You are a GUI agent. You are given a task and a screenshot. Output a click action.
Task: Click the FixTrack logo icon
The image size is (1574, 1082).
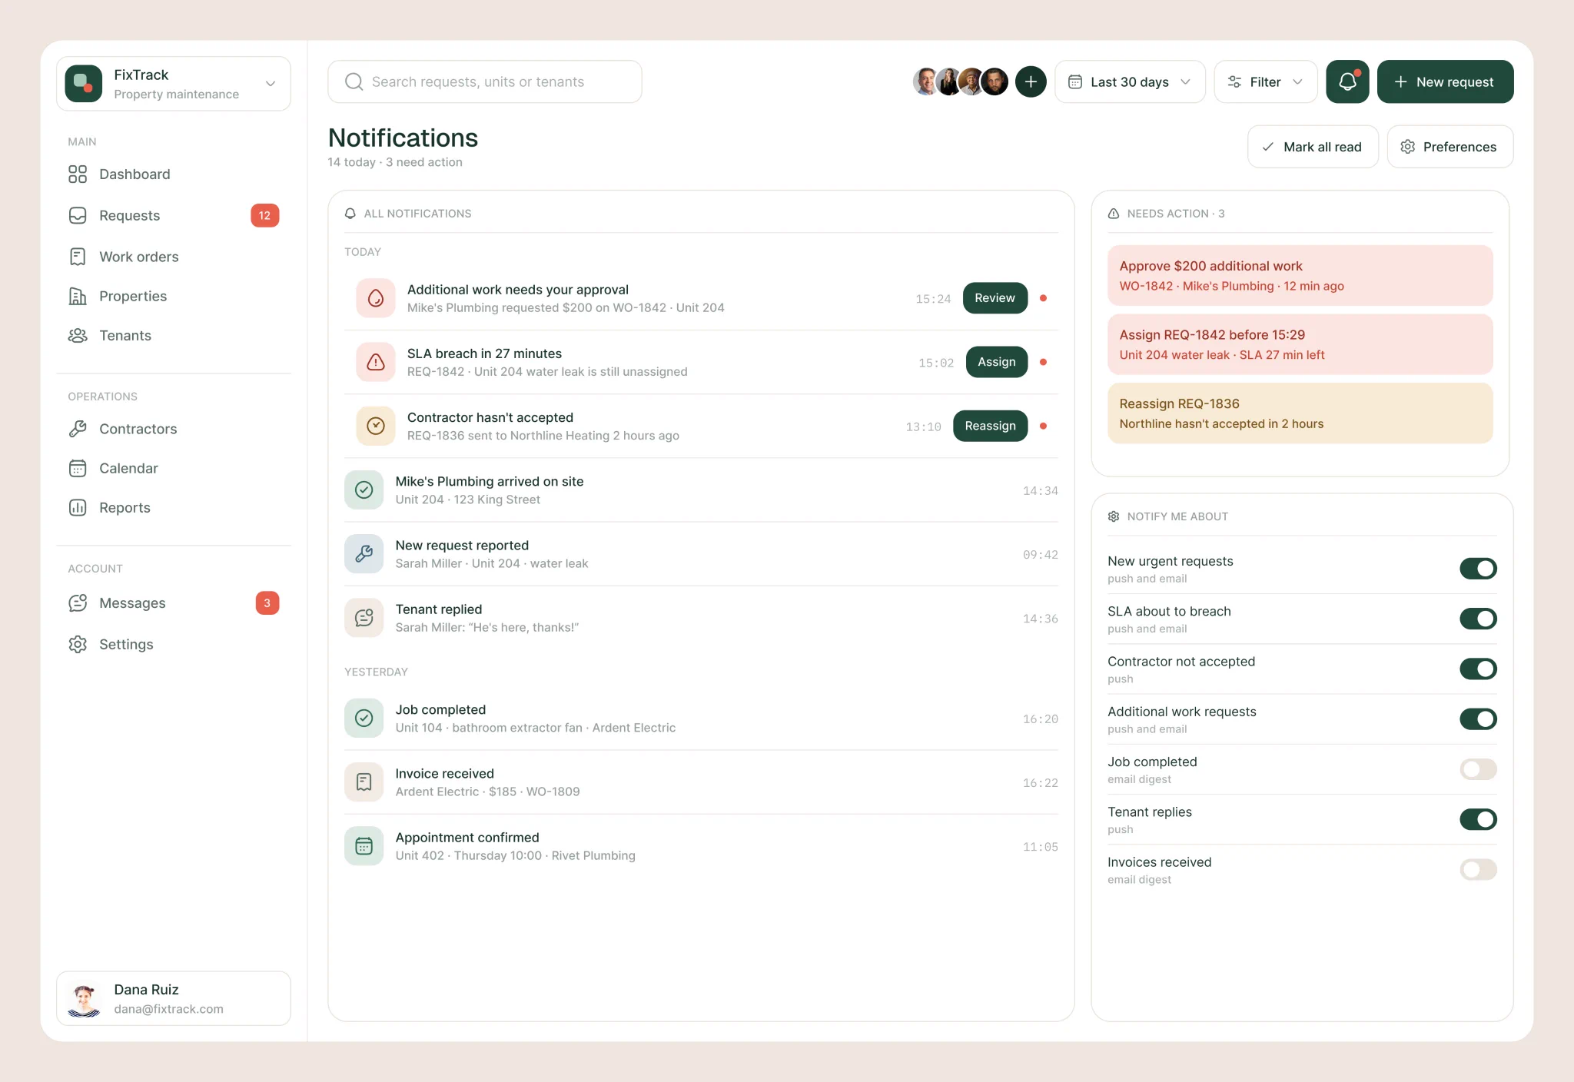[x=84, y=84]
